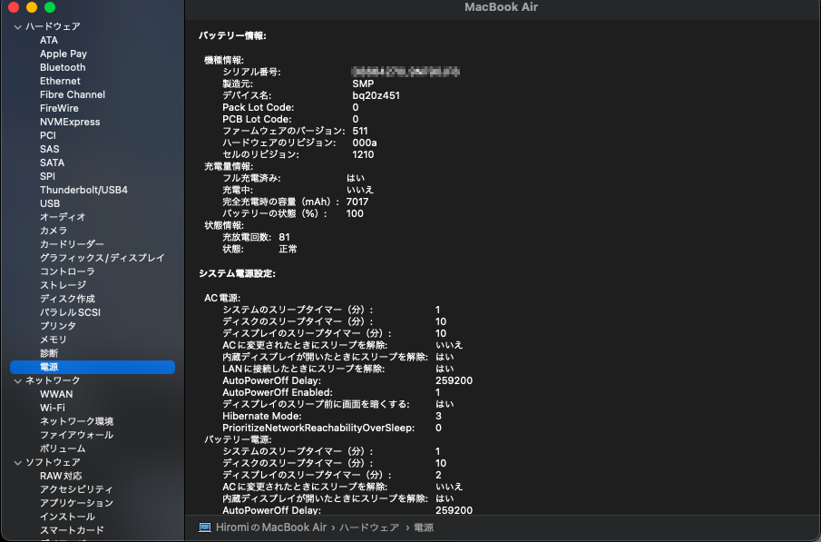Image resolution: width=821 pixels, height=542 pixels.
Task: Click cycle count value 81
Action: 284,237
